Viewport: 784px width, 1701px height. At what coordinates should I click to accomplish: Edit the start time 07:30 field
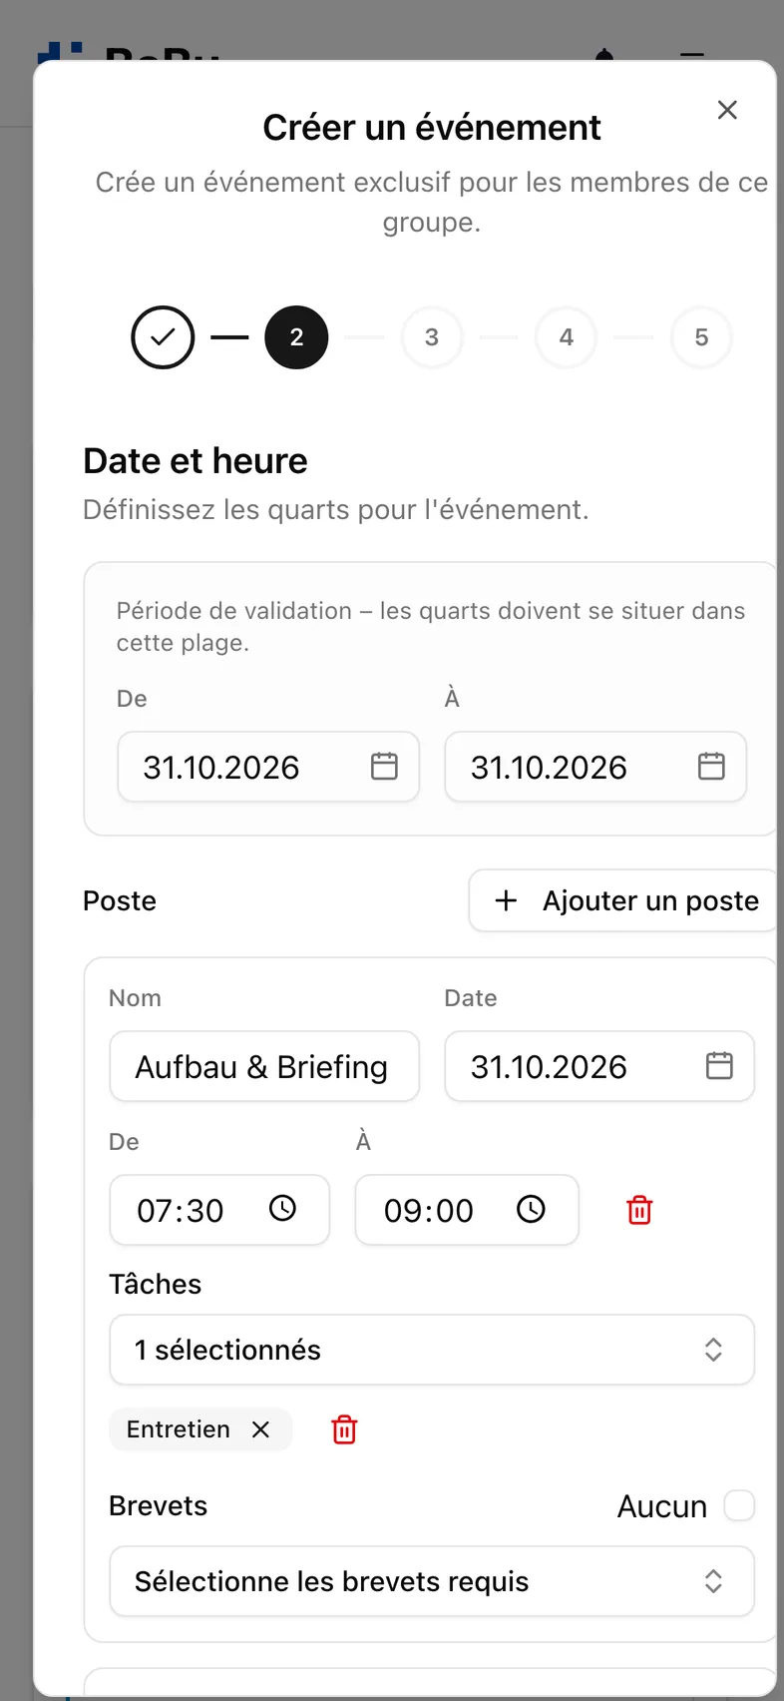[x=219, y=1210]
